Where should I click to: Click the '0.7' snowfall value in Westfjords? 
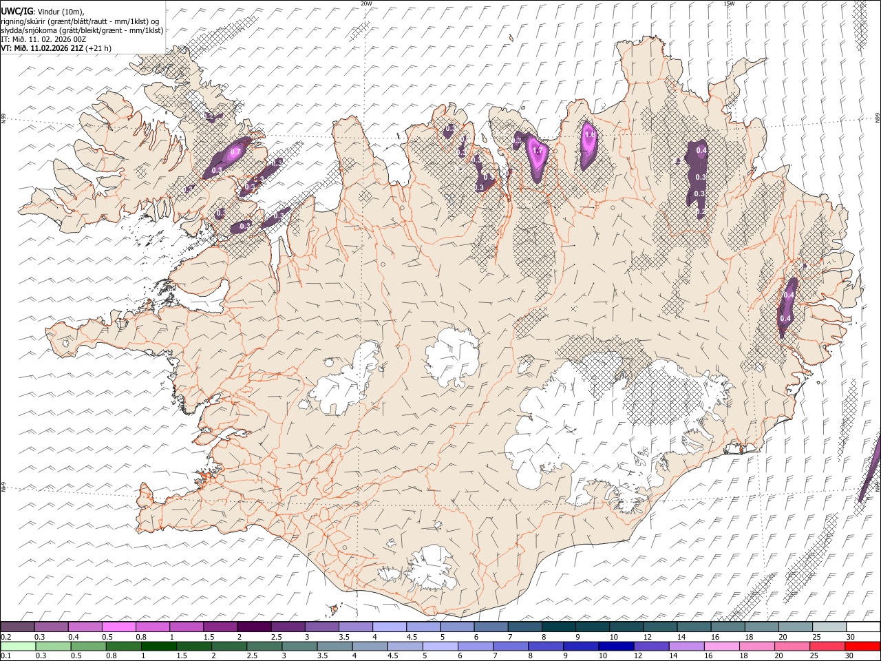(x=235, y=151)
